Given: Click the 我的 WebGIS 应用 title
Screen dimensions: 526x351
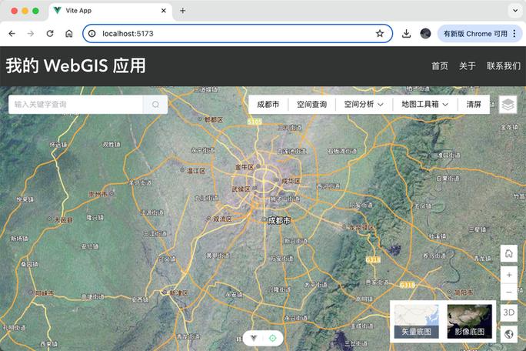Looking at the screenshot, I should [76, 65].
